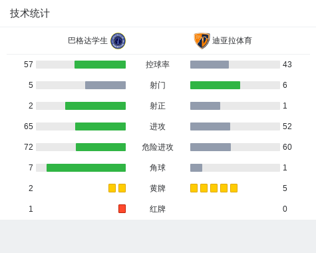Click the rightmost yellow card of 巴格达学生
Viewport: 316px width, 253px height.
(122, 188)
